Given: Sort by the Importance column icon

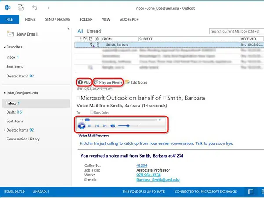Looking at the screenshot, I should coord(81,39).
